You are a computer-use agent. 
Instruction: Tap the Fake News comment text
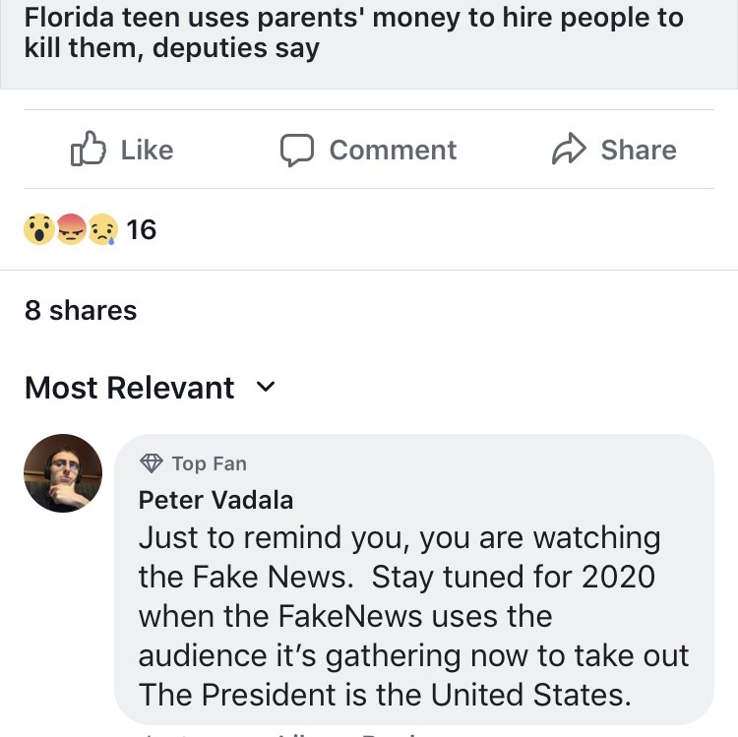click(413, 616)
